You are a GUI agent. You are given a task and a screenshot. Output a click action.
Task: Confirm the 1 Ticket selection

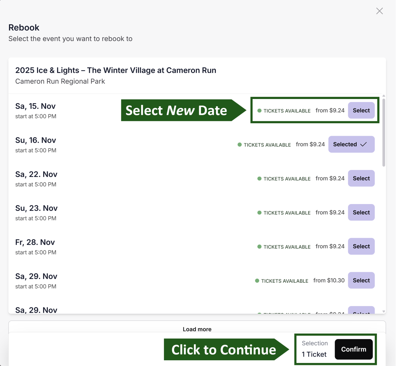tap(354, 349)
